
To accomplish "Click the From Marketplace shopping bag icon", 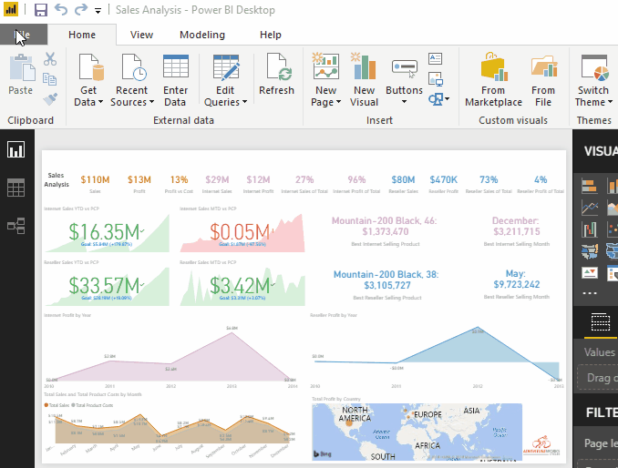I will tap(493, 66).
